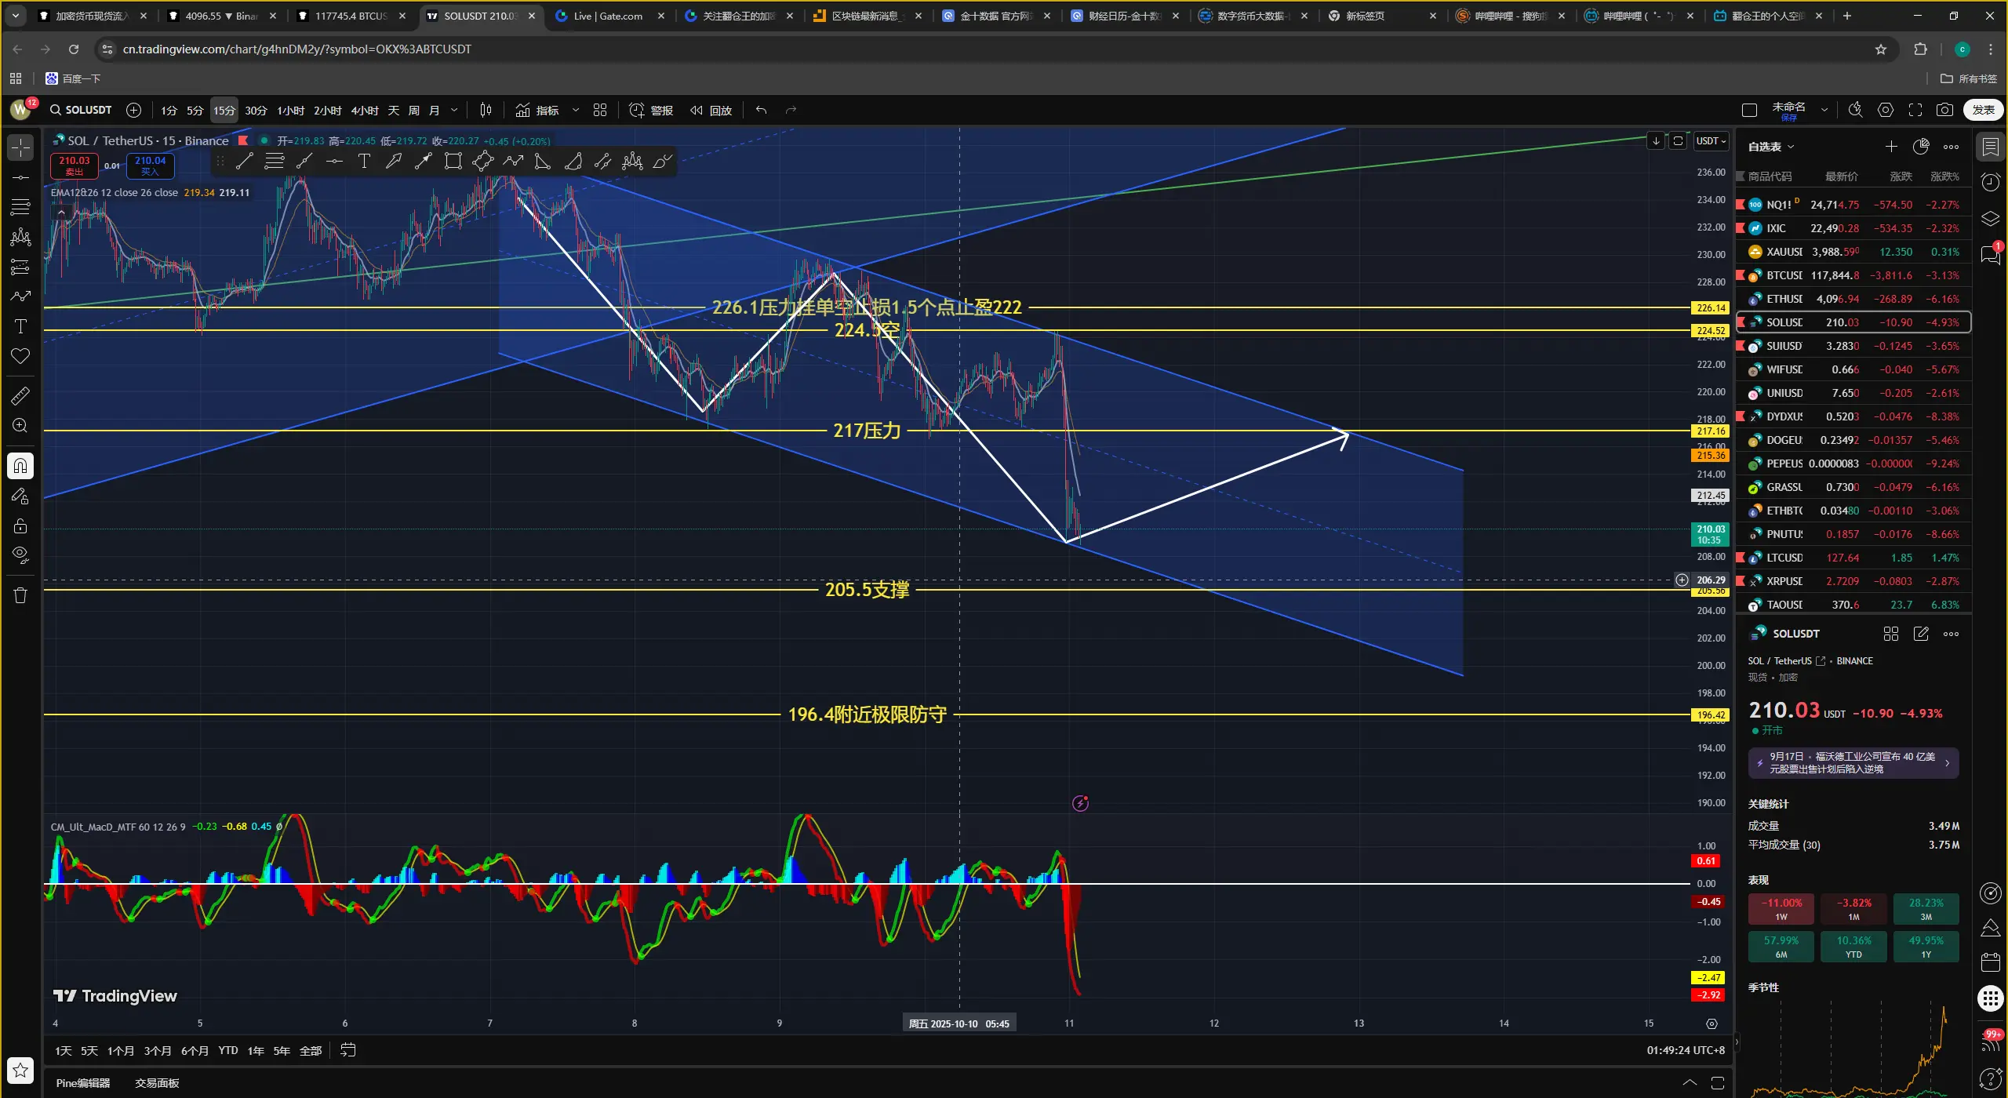Open the USDT currency dropdown on price scale
2008x1098 pixels.
[1711, 141]
